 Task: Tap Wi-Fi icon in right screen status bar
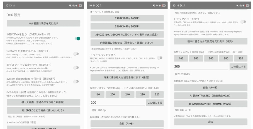(x=240, y=6)
